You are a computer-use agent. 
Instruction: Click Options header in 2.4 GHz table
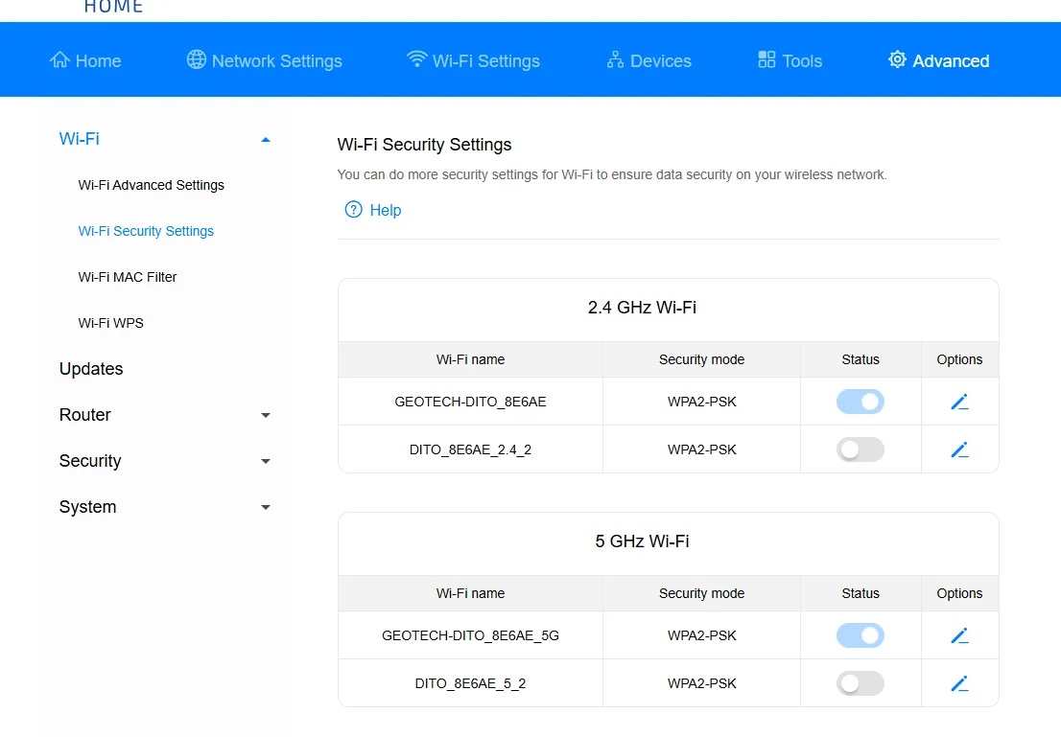pyautogui.click(x=959, y=359)
